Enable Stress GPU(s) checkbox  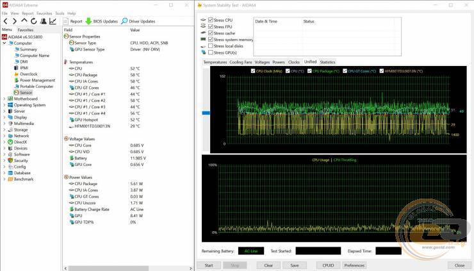click(x=211, y=53)
